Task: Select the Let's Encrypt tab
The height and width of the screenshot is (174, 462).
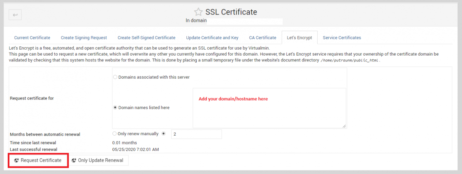Action: coord(300,38)
